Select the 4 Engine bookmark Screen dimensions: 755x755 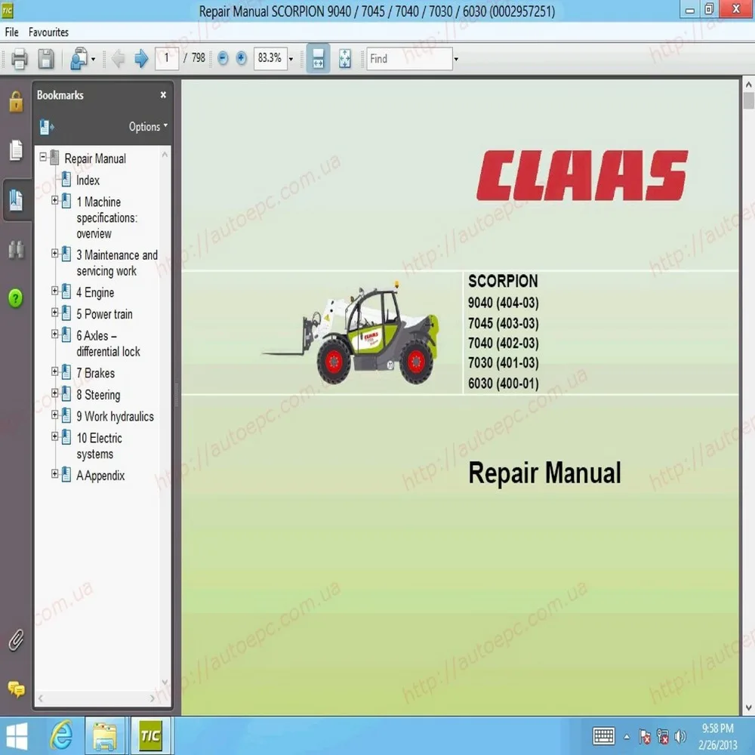(95, 292)
